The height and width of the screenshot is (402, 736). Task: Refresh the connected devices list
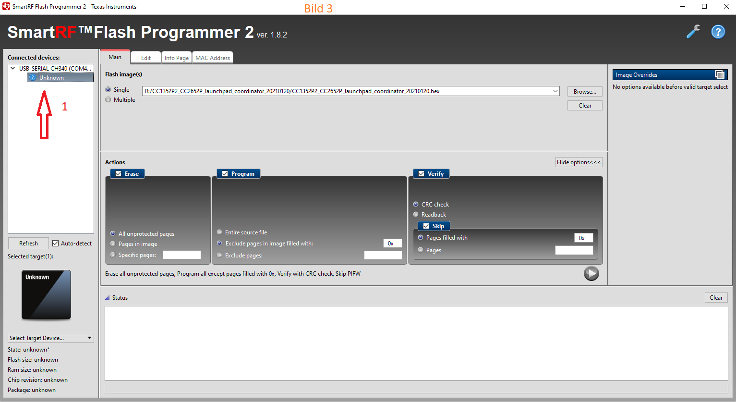pyautogui.click(x=28, y=243)
